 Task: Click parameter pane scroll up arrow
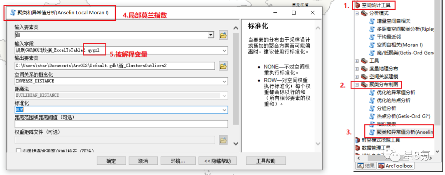pyautogui.click(x=236, y=28)
